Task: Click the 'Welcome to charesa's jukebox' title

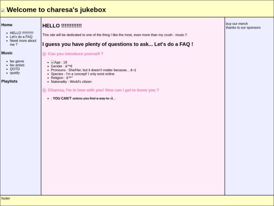Action: point(56,10)
